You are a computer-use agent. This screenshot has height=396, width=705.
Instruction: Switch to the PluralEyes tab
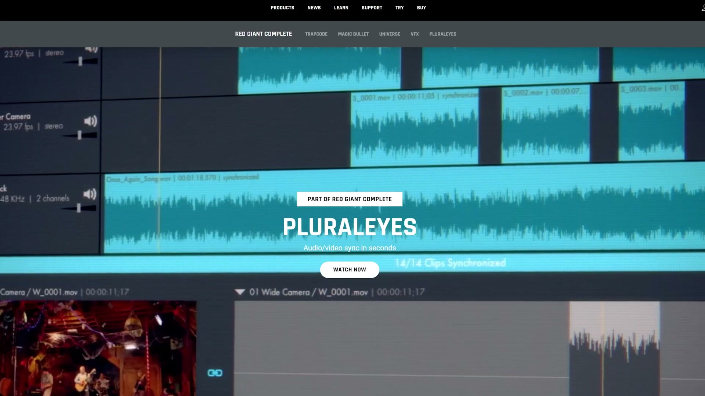coord(442,34)
